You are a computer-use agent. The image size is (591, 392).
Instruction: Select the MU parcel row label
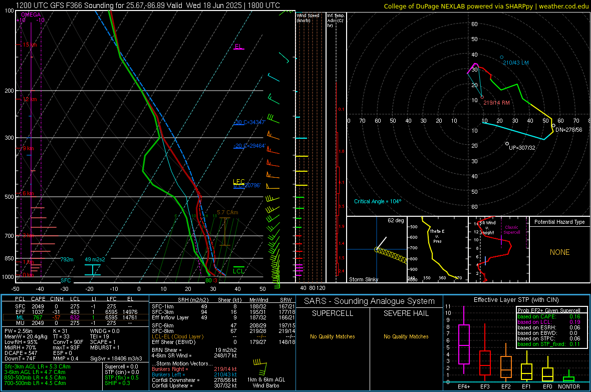(20, 323)
